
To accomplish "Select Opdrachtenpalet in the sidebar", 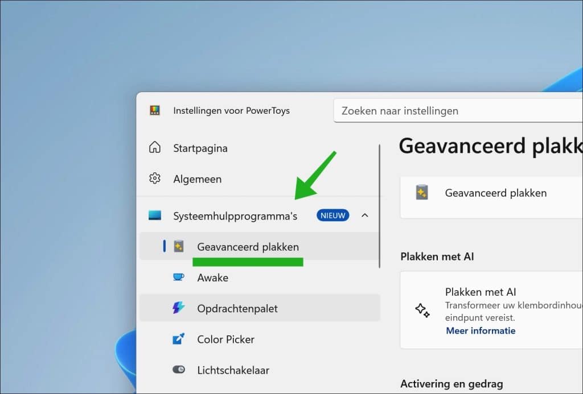I will click(x=260, y=308).
